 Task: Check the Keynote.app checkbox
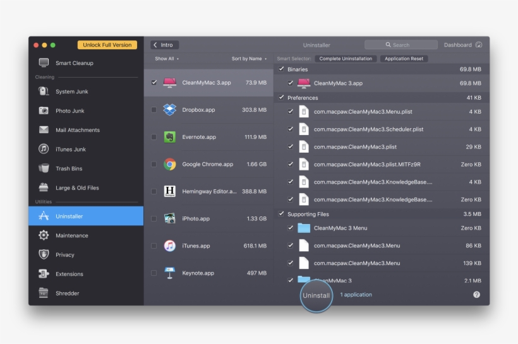click(x=154, y=273)
